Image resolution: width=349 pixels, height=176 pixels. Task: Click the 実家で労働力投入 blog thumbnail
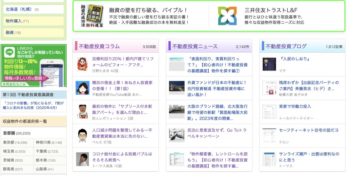point(270,112)
